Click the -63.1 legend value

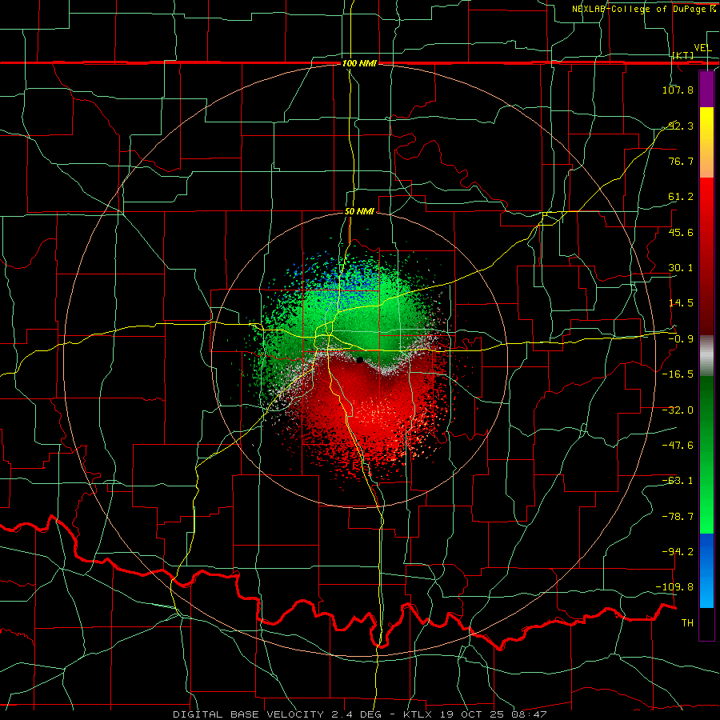point(678,481)
